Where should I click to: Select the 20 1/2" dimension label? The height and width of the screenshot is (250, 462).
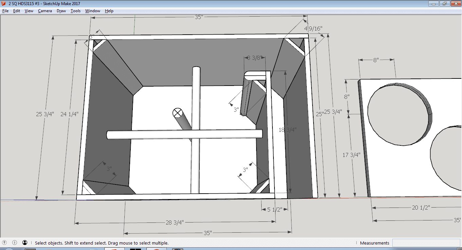click(x=421, y=208)
